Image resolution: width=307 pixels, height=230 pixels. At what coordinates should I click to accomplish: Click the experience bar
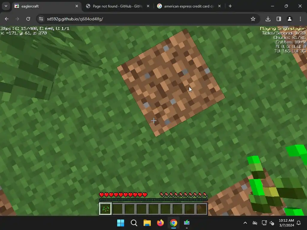pos(153,200)
